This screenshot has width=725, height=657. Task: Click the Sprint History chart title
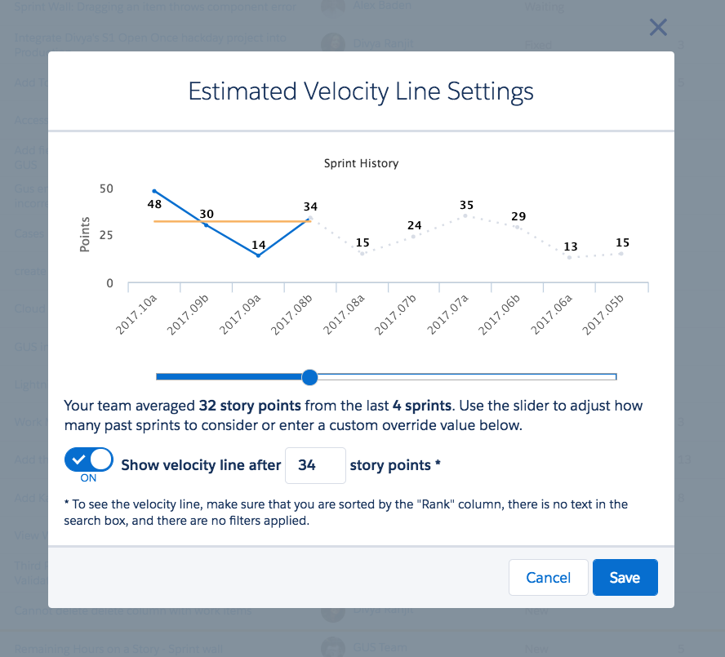pyautogui.click(x=361, y=164)
